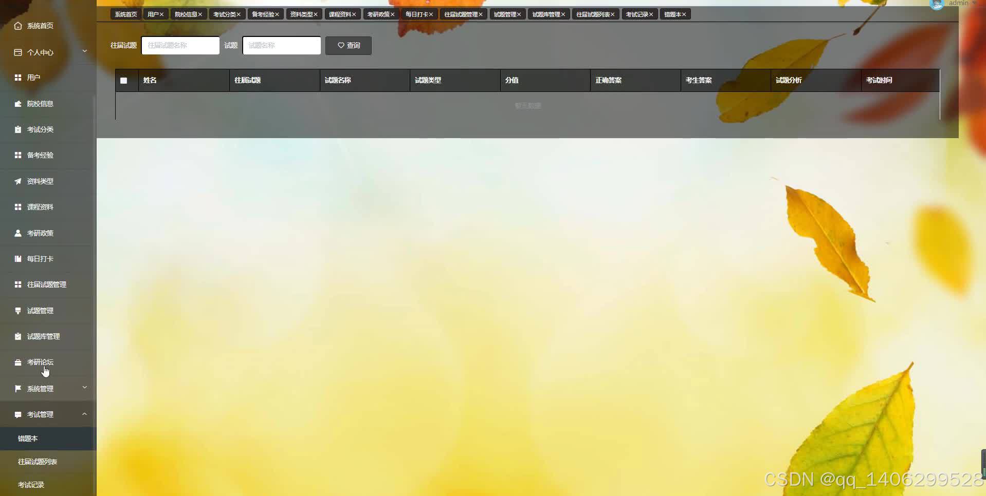Screen dimensions: 986x496
Task: Close the 考试记录 tab
Action: [651, 14]
